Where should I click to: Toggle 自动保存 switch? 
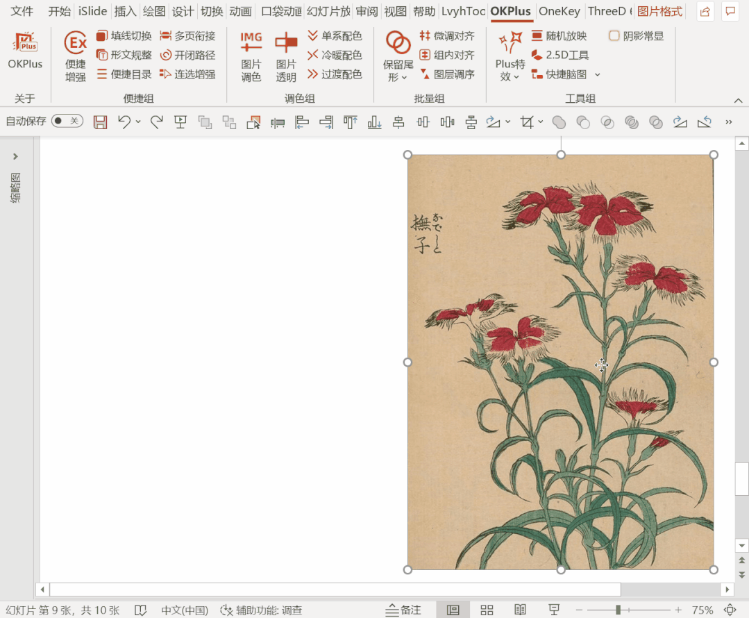pos(67,121)
